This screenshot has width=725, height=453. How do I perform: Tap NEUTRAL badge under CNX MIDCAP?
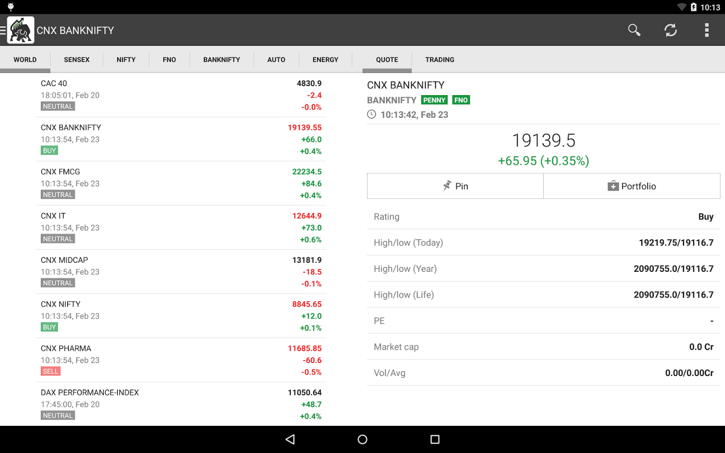(x=58, y=283)
